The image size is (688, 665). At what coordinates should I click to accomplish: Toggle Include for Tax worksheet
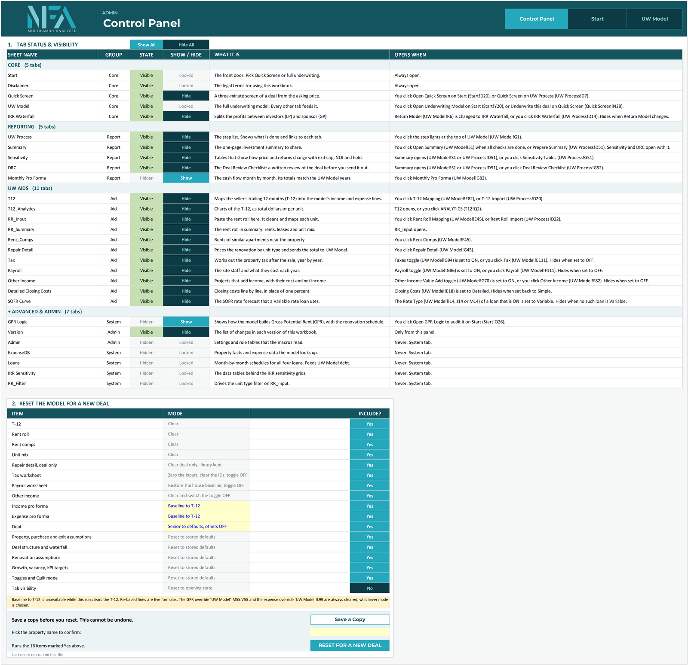point(369,475)
